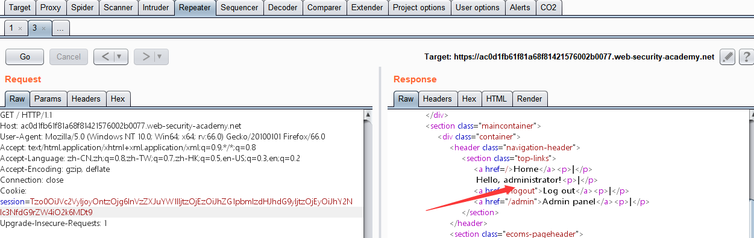This screenshot has width=754, height=238.
Task: Open the response Render tab
Action: [x=530, y=99]
